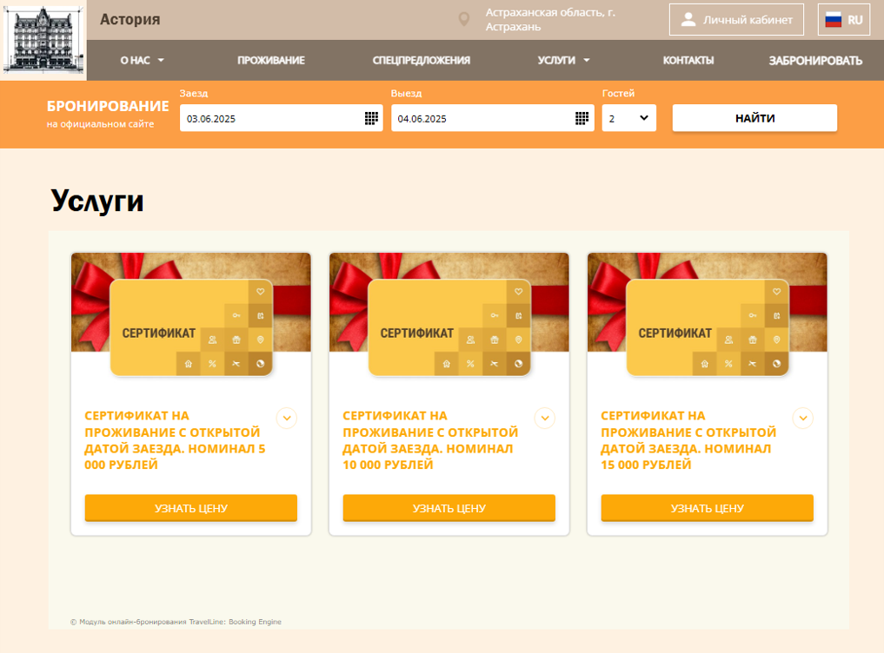Open the check-out date calendar icon
The width and height of the screenshot is (884, 653).
coord(582,118)
